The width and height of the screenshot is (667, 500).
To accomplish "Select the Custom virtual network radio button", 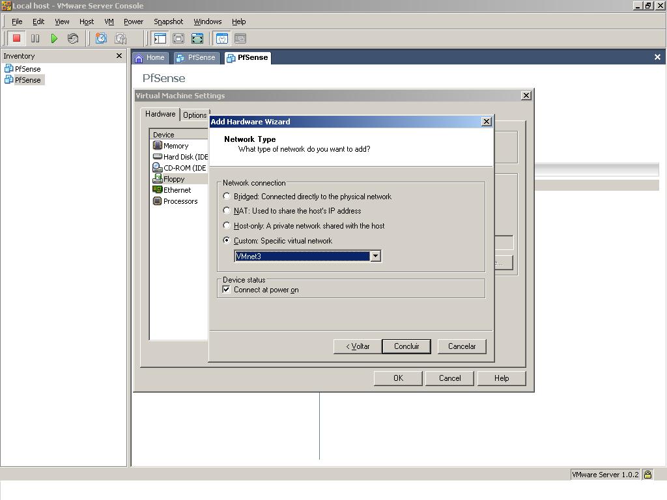I will tap(227, 240).
